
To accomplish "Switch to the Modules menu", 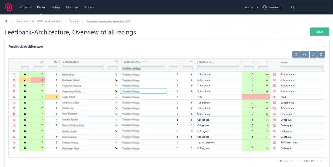I will pos(72,7).
